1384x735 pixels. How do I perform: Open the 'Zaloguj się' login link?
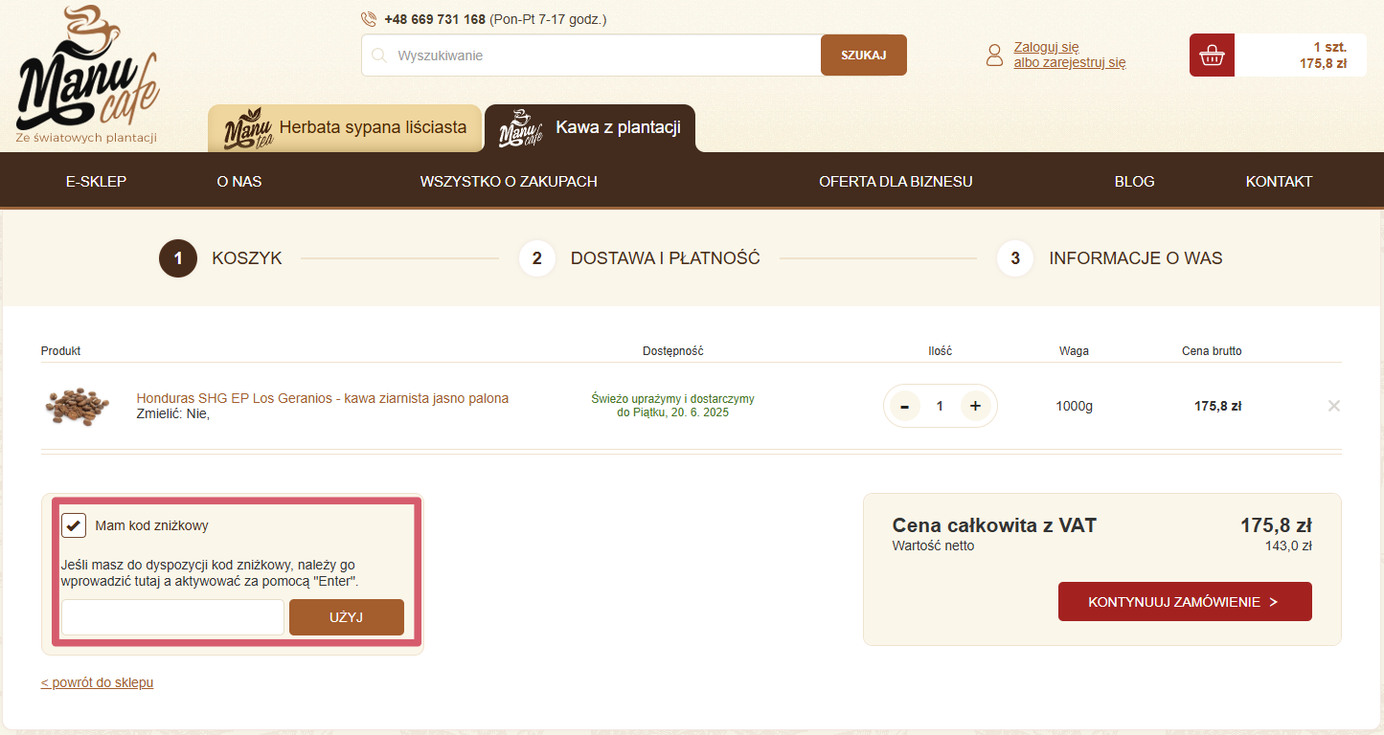pos(1046,47)
